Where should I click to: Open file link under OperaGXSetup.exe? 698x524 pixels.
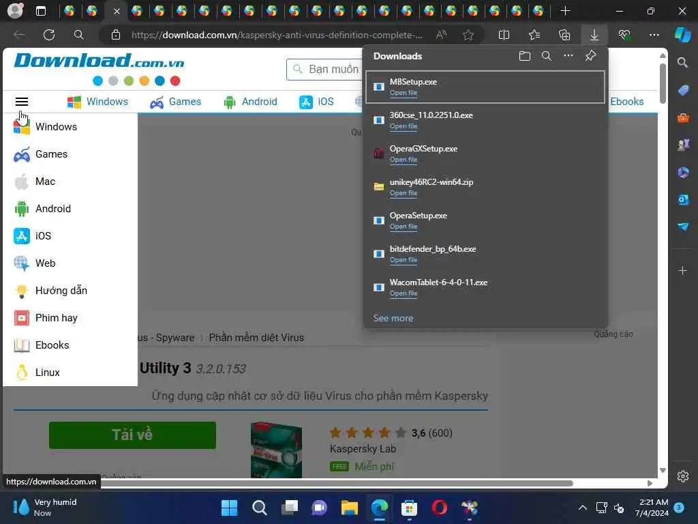[404, 160]
